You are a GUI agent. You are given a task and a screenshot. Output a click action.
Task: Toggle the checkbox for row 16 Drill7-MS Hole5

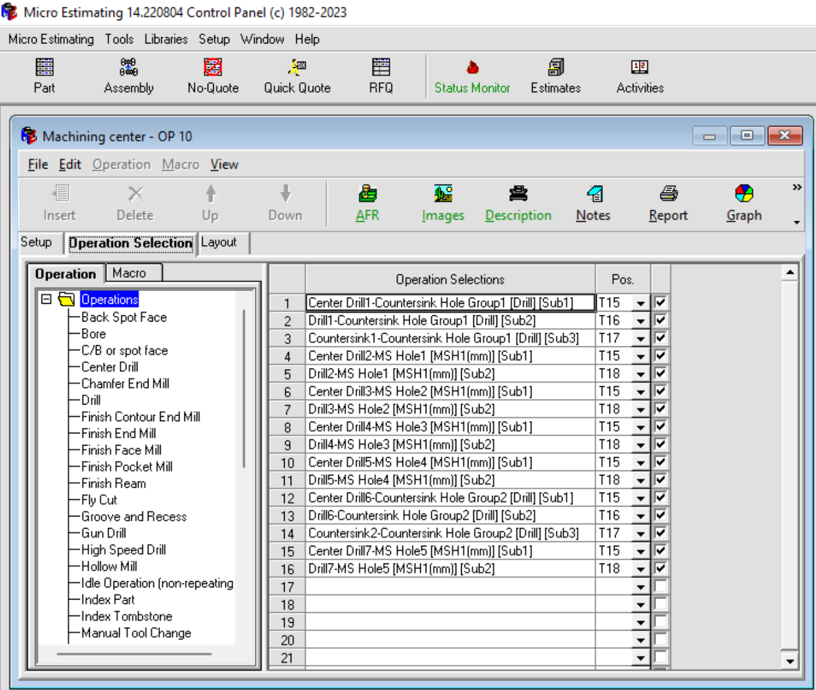[x=660, y=568]
